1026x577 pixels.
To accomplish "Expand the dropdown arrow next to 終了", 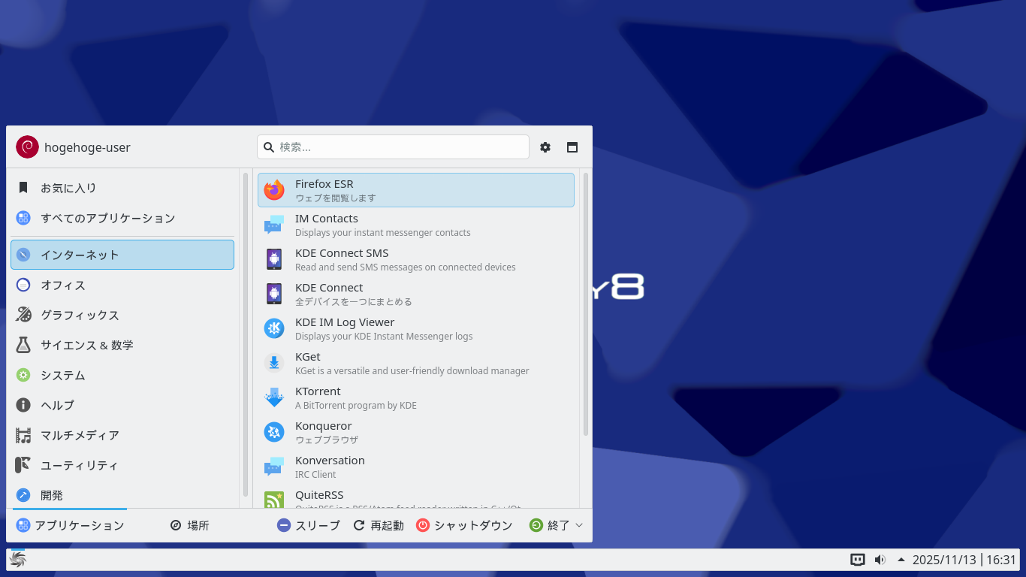I will [x=579, y=525].
